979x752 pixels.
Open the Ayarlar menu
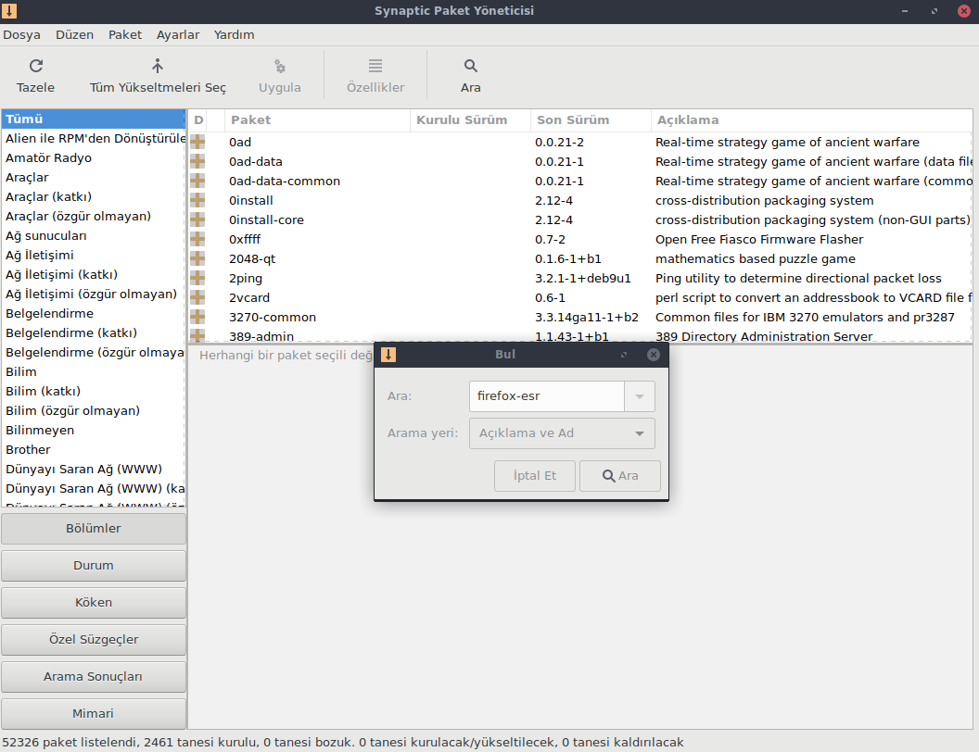pos(178,34)
